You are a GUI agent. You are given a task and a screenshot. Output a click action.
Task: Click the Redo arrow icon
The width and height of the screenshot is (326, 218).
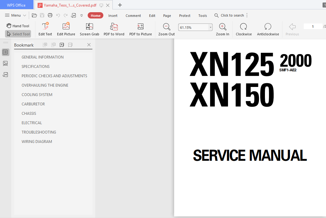click(x=65, y=15)
